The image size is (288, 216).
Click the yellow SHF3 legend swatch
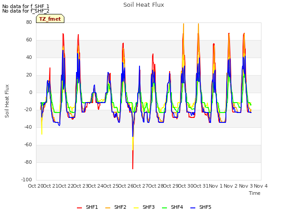(x=136, y=208)
